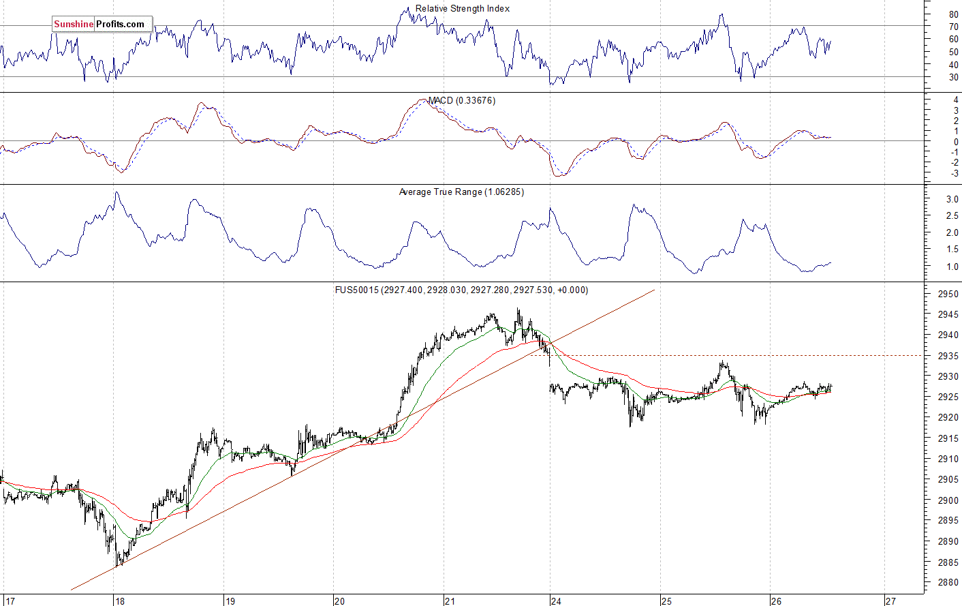Click date label 20 on time axis
Image resolution: width=962 pixels, height=606 pixels.
tap(339, 601)
